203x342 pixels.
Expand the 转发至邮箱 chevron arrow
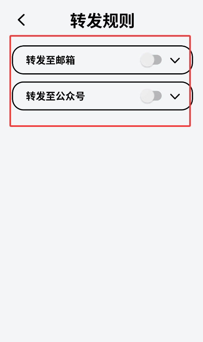click(x=175, y=60)
